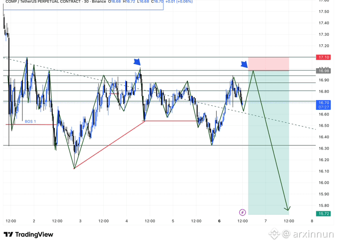Image resolution: width=337 pixels, height=244 pixels.
Task: Click 16.60 on the price axis
Action: 324,114
